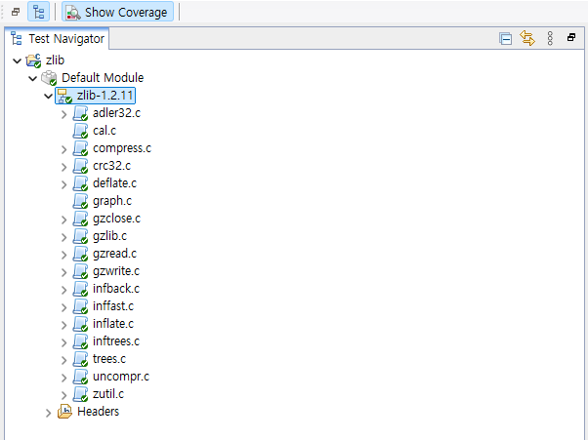
Task: Select the graph.c file name
Action: [x=112, y=202]
